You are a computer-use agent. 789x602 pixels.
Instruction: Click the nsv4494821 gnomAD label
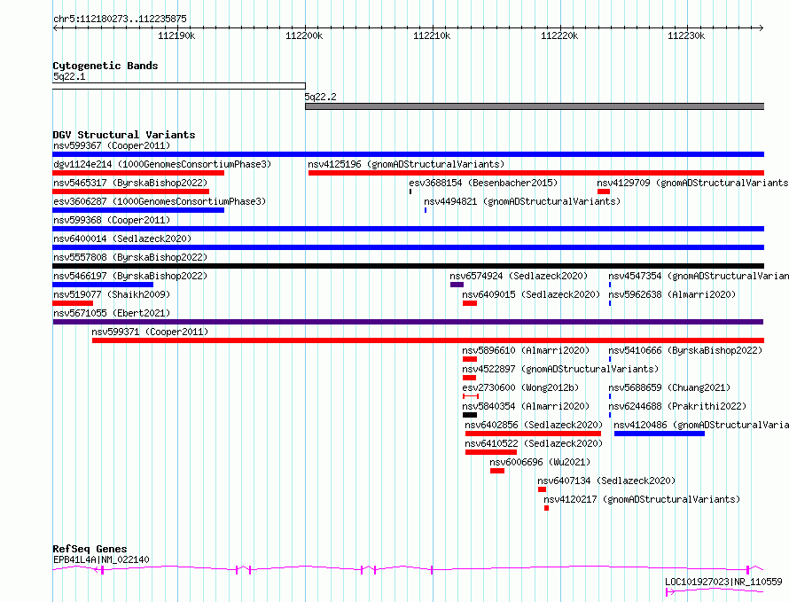tap(522, 201)
